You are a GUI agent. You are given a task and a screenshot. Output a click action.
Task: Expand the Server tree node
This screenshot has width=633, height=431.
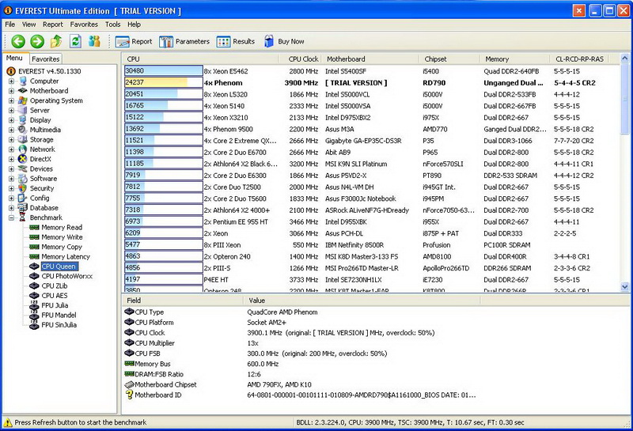coord(11,110)
